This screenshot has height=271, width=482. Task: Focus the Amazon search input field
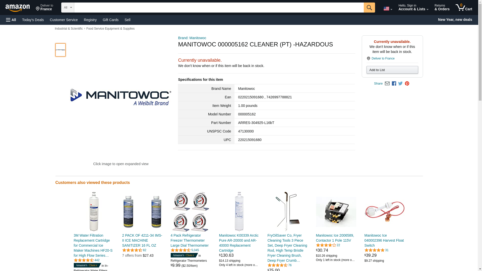coord(219,8)
